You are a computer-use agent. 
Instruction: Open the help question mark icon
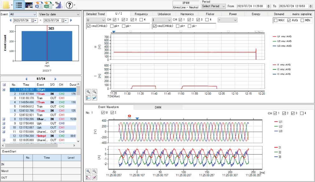69,5
